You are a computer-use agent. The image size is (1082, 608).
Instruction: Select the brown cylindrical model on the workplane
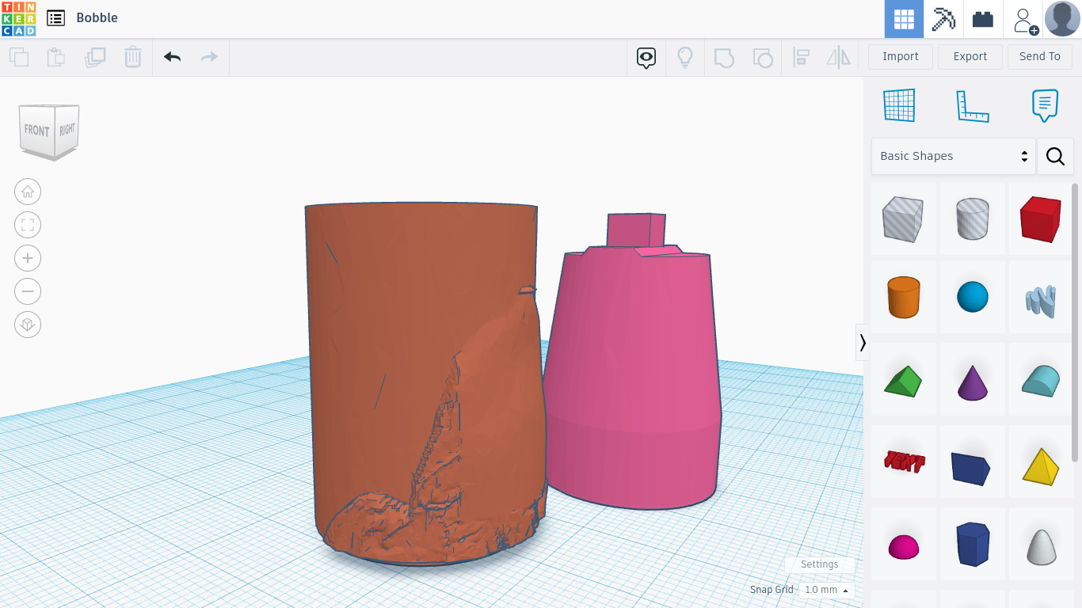pos(425,386)
